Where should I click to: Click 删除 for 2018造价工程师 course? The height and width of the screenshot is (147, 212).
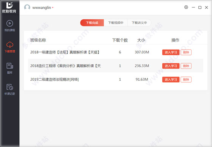click(x=186, y=66)
